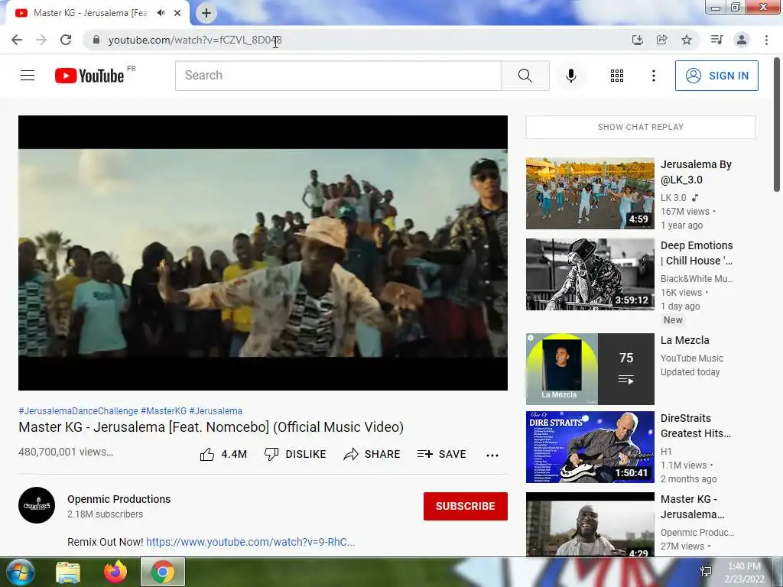Open the #MasterKG hashtag link

coord(164,410)
